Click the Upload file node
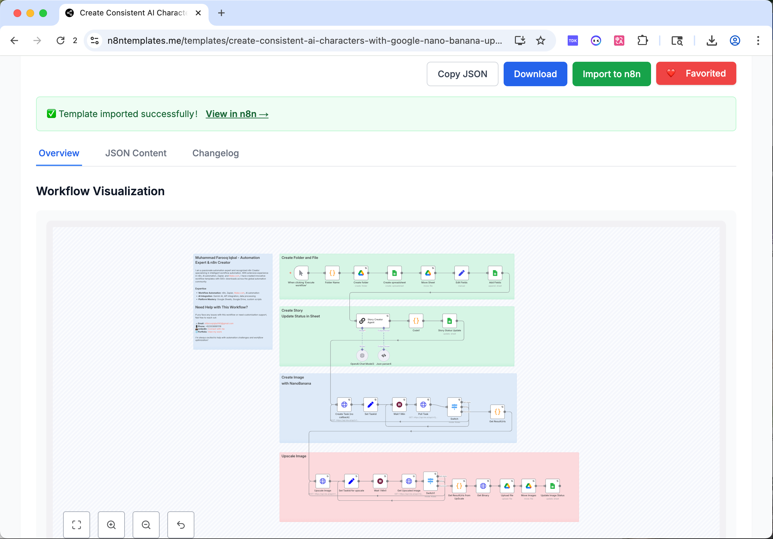Viewport: 773px width, 539px height. 507,486
